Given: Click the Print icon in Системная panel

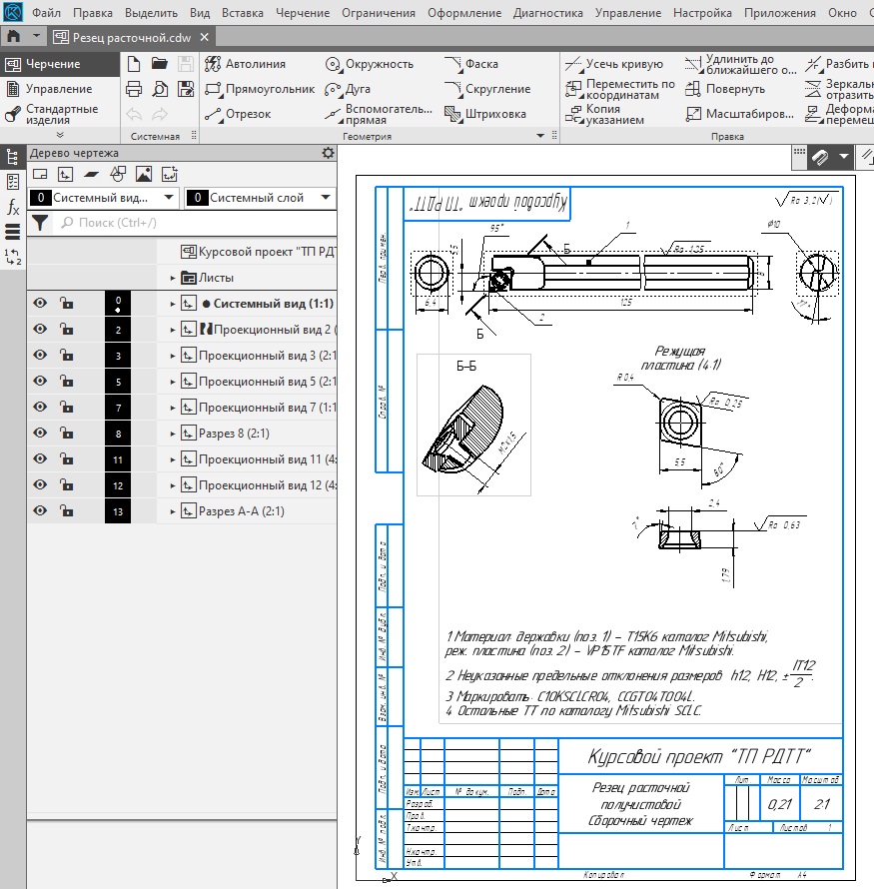Looking at the screenshot, I should (x=134, y=89).
